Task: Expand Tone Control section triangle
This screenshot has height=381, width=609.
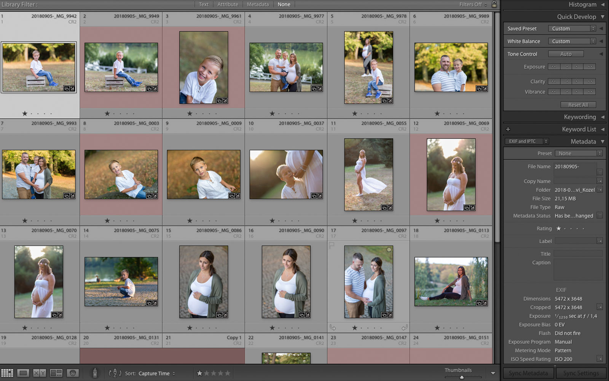Action: (601, 54)
